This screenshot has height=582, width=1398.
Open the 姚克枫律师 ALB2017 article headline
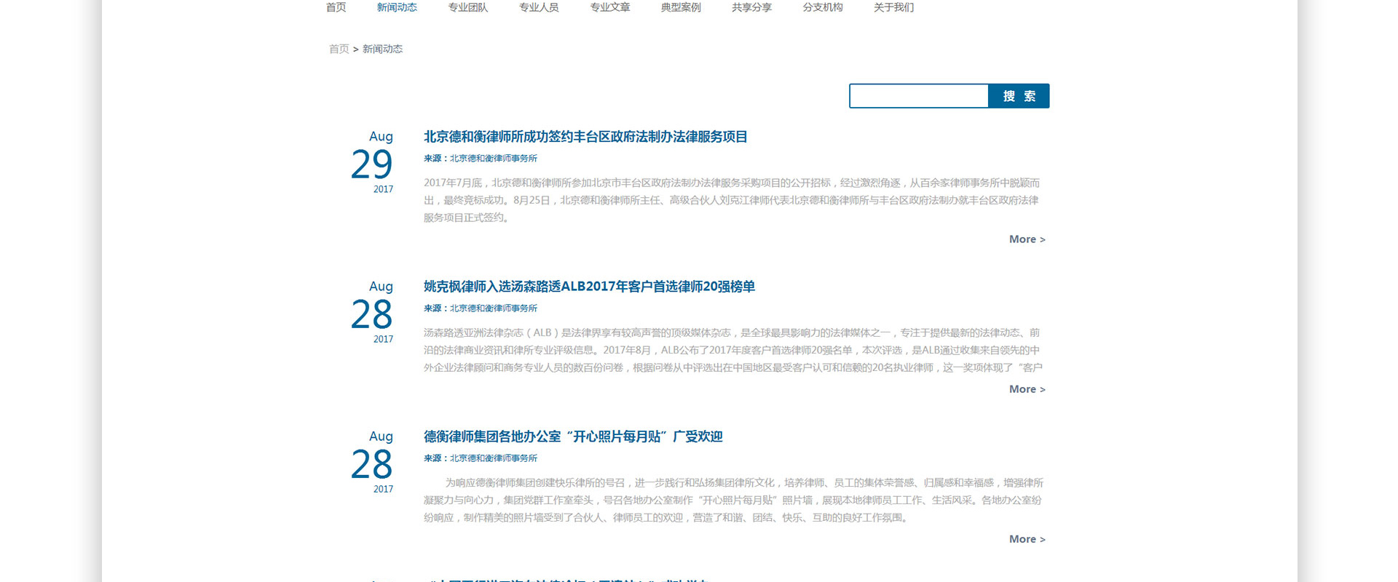tap(589, 287)
